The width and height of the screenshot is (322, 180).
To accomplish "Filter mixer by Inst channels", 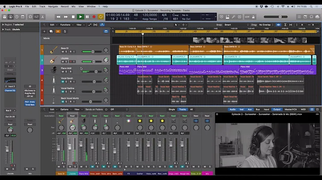I will [241, 110].
